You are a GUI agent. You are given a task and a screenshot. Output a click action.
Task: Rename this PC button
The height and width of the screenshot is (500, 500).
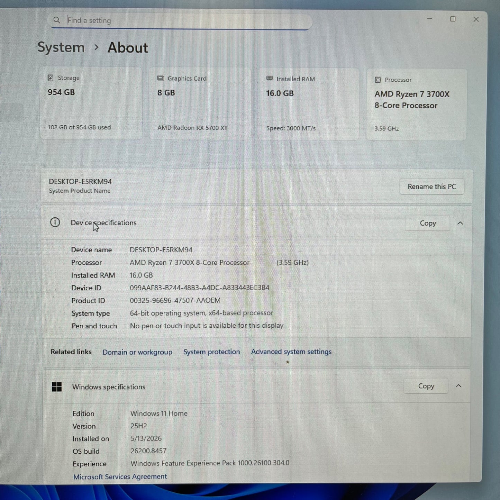click(x=431, y=187)
